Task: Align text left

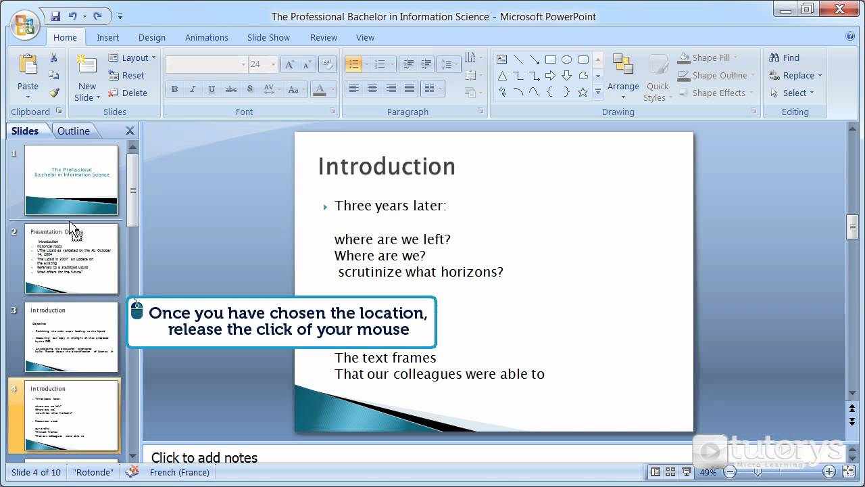Action: pyautogui.click(x=353, y=89)
